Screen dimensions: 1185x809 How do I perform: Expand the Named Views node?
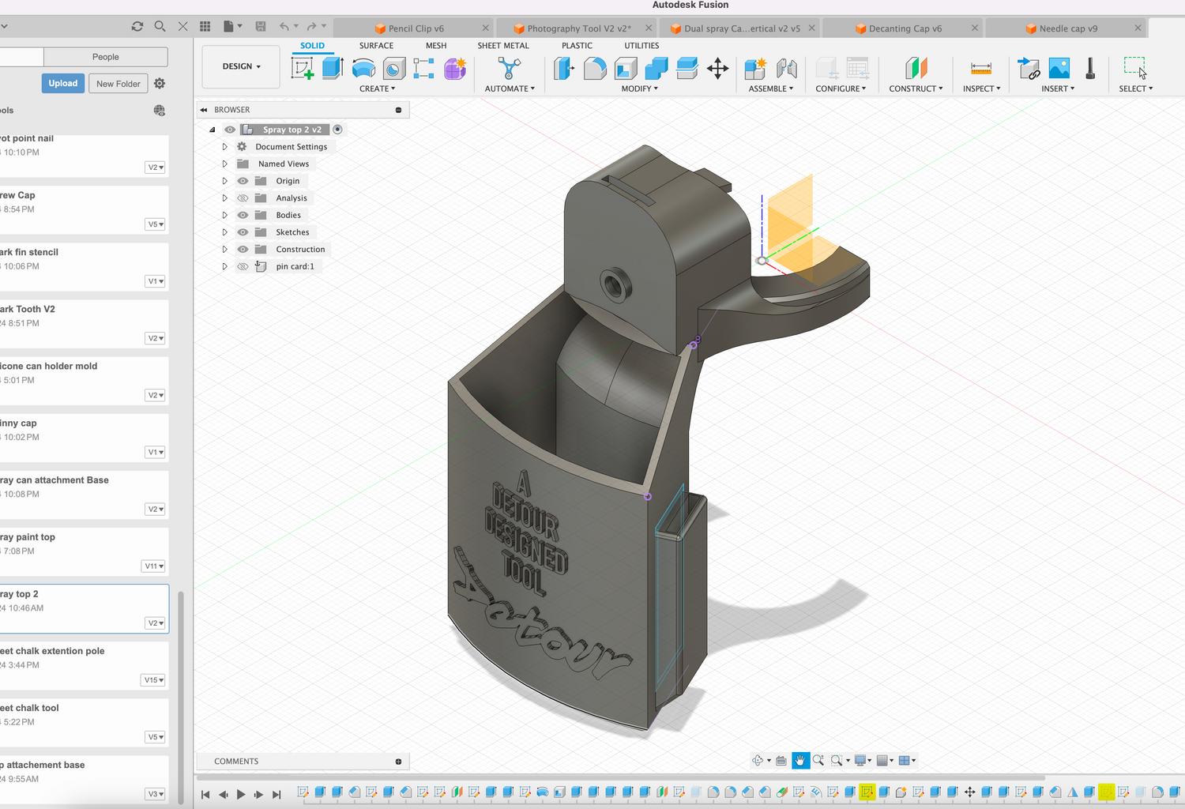pos(224,164)
